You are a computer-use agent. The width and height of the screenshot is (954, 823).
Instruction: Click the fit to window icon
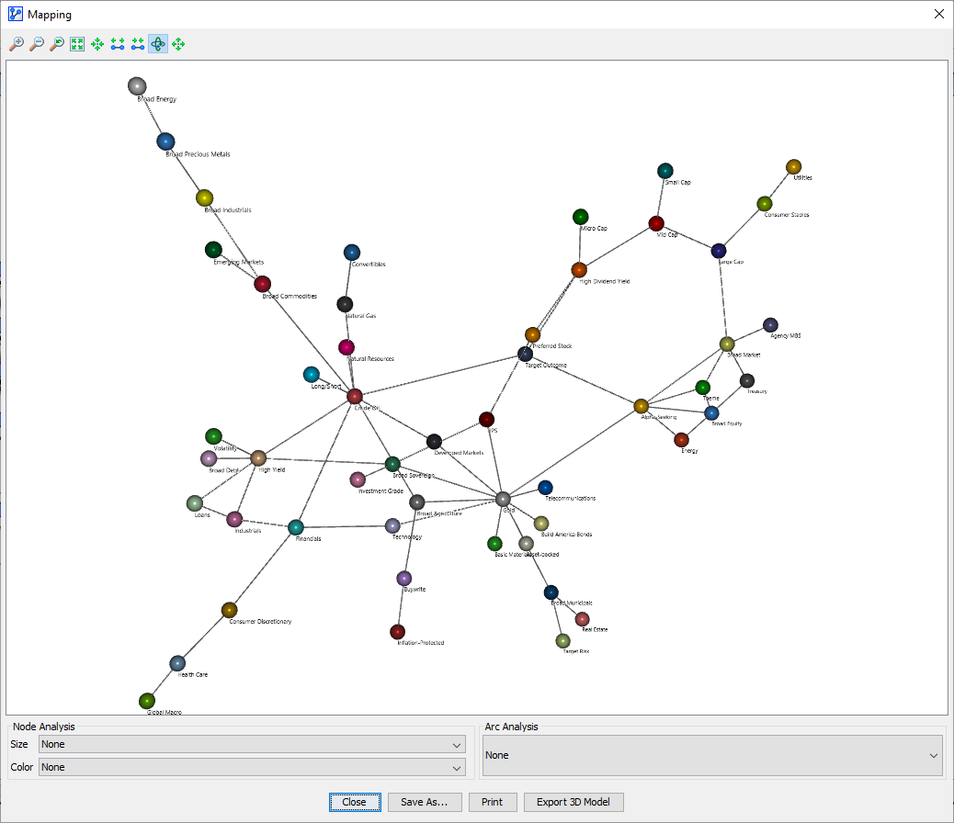pyautogui.click(x=77, y=44)
